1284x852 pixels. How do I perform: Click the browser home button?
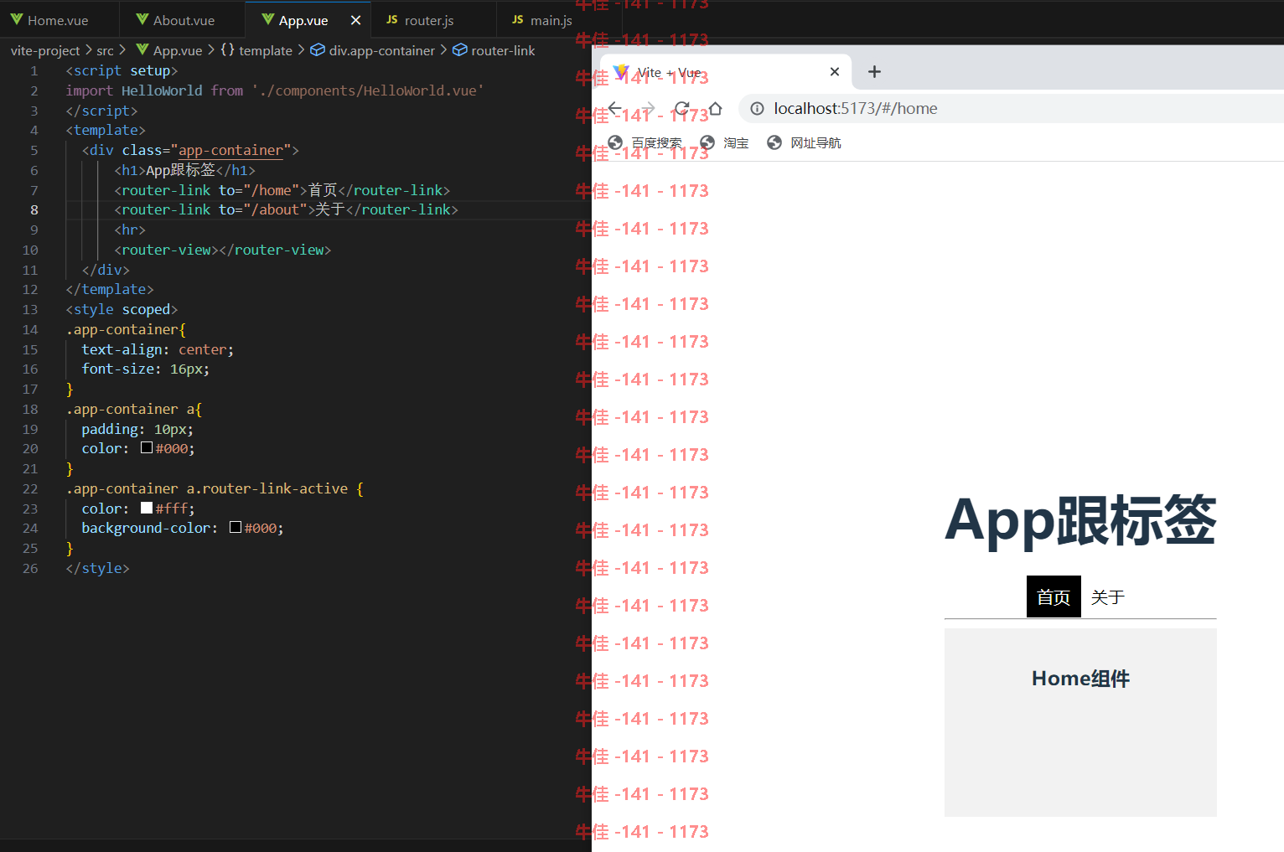(x=715, y=108)
